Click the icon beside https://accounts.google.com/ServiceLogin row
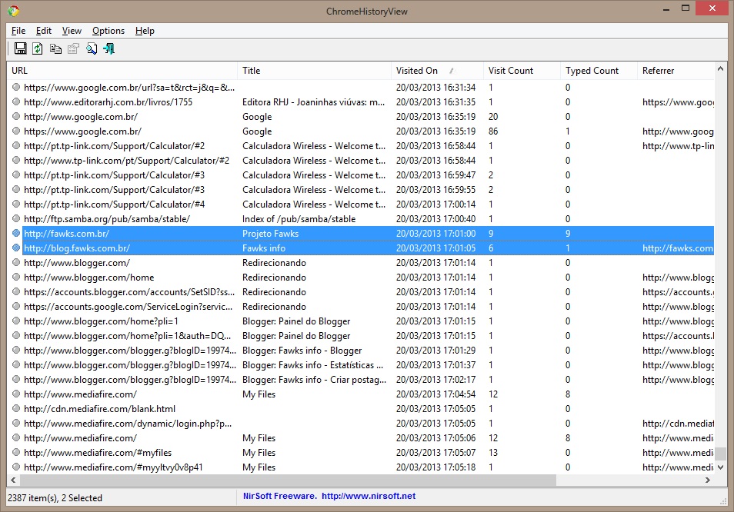Viewport: 734px width, 512px height. tap(16, 306)
